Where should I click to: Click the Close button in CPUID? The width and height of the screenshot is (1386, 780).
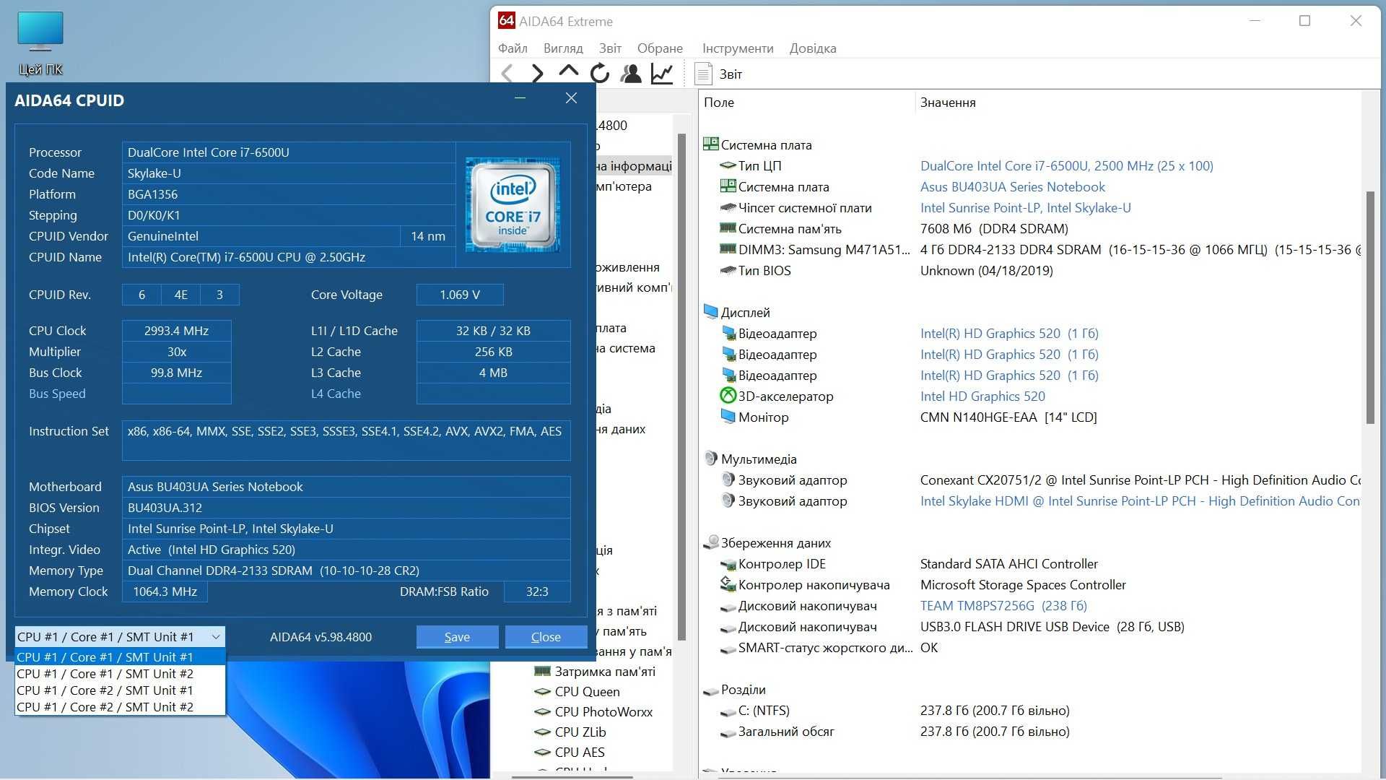pyautogui.click(x=546, y=636)
